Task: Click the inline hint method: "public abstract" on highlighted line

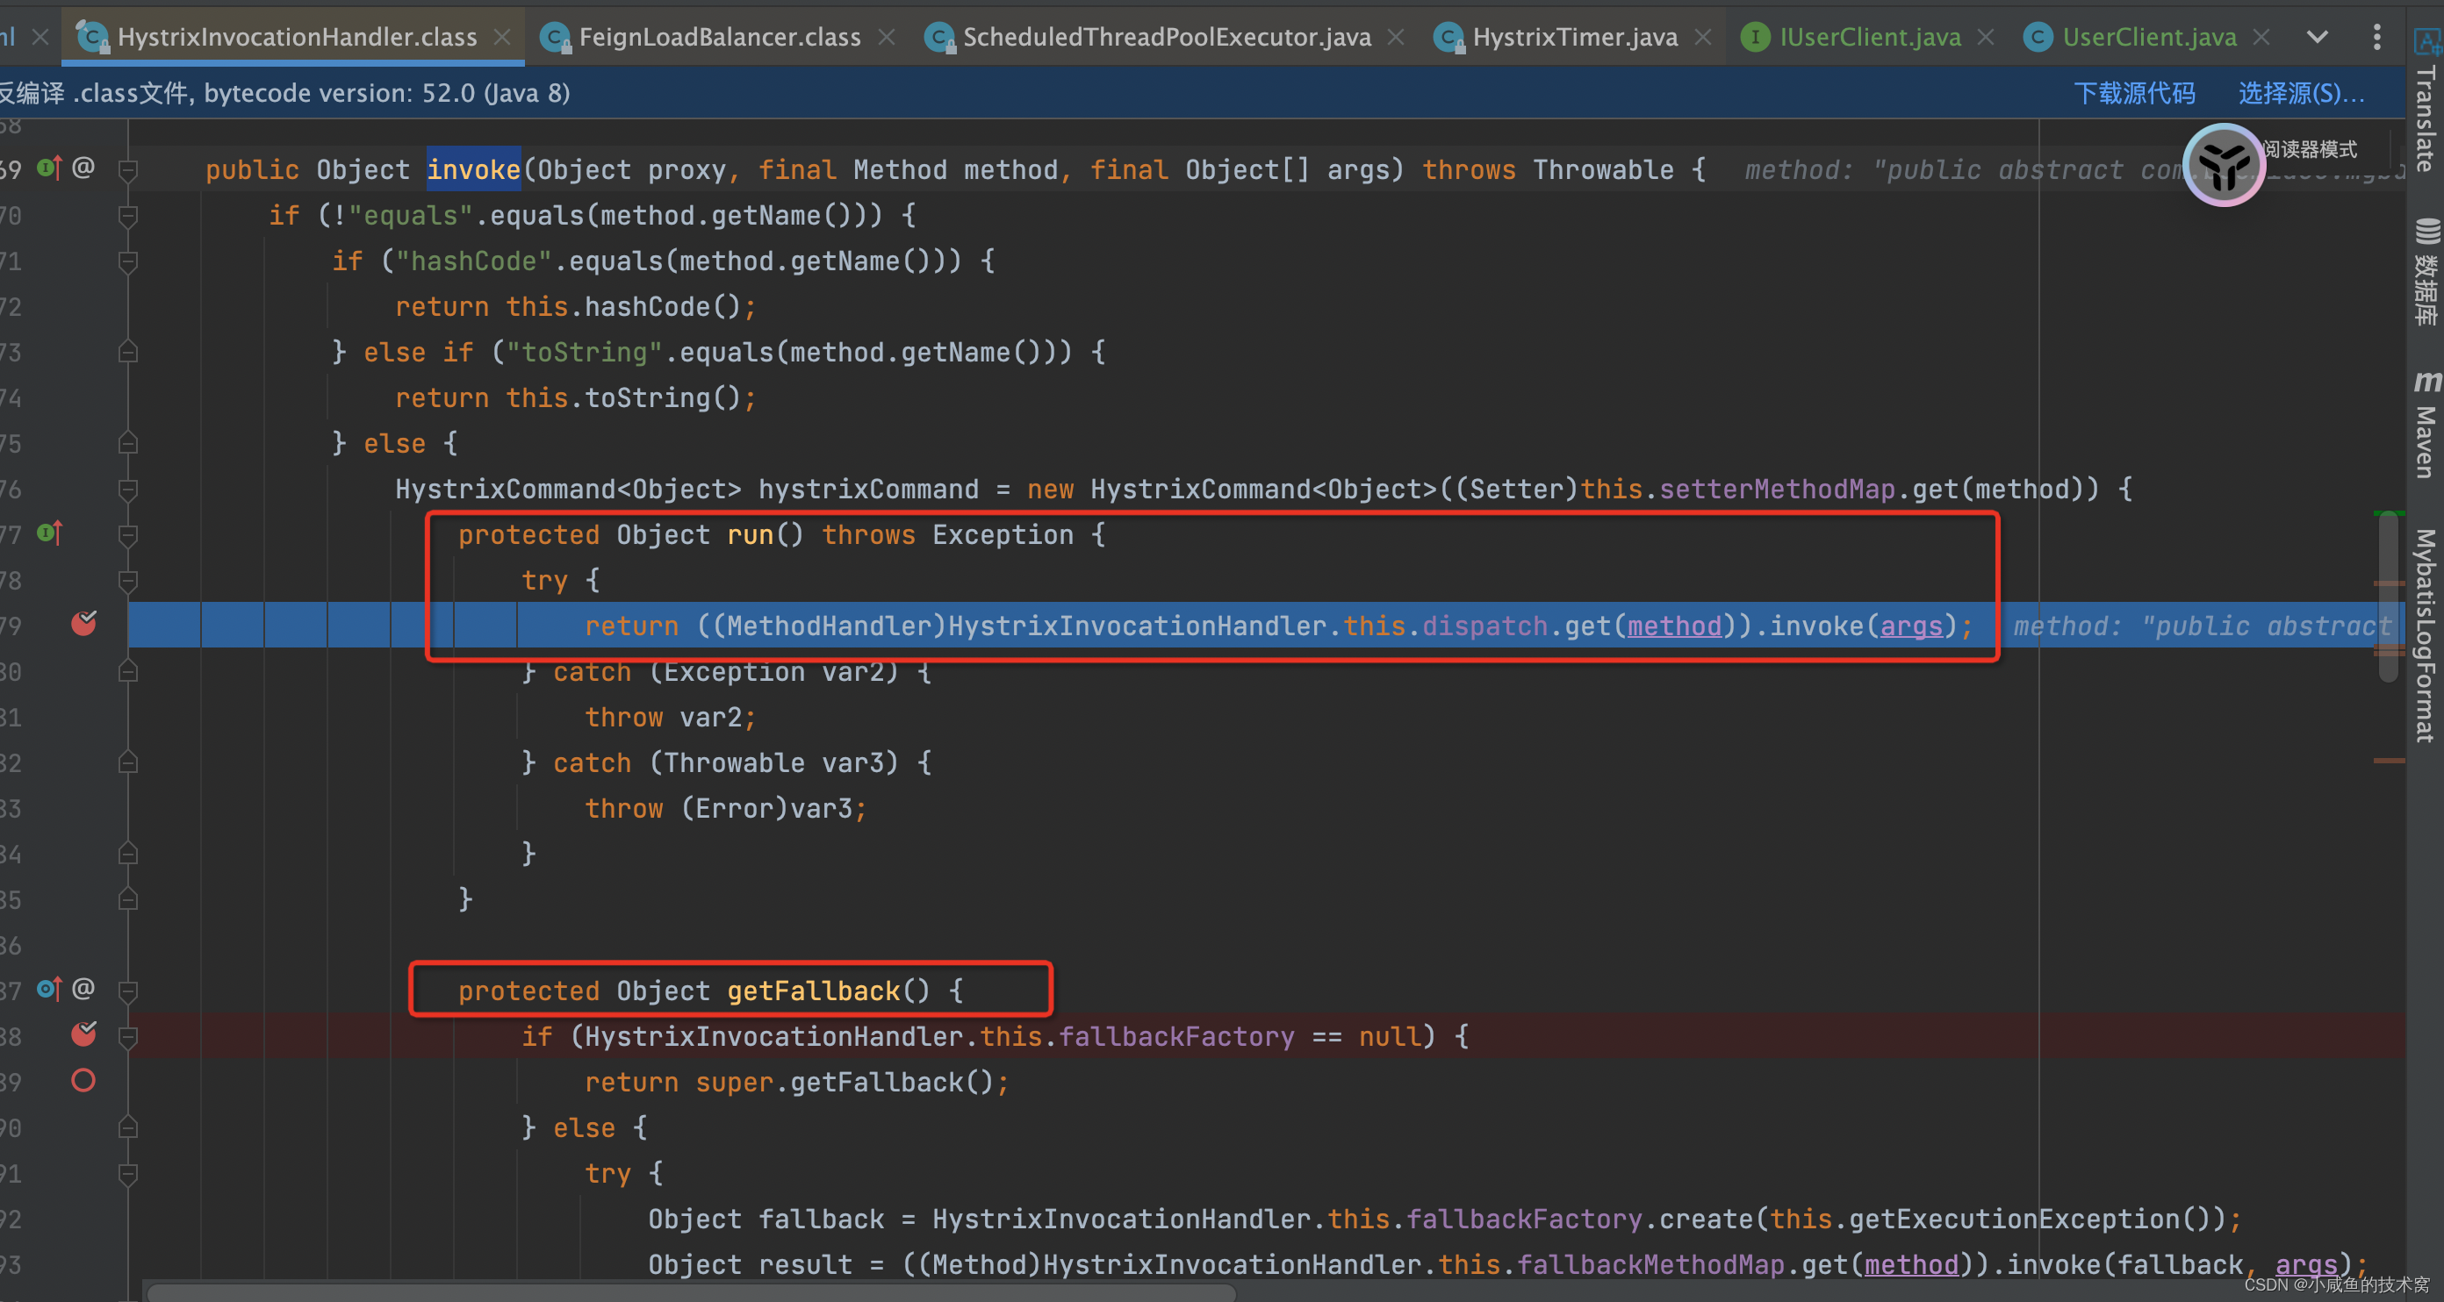Action: (2201, 626)
